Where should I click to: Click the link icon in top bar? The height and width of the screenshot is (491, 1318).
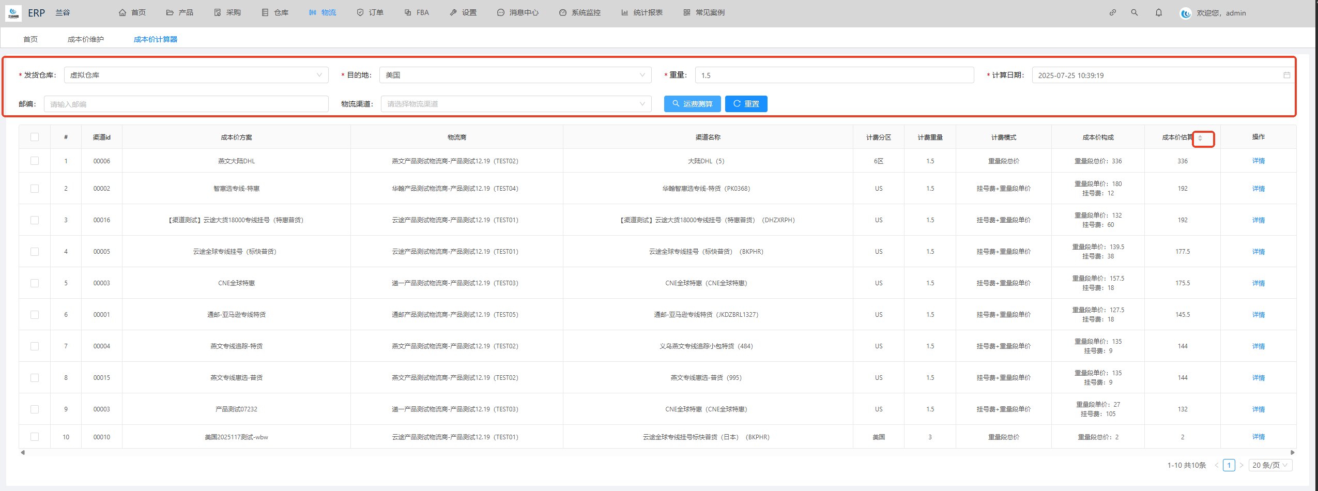click(x=1112, y=12)
